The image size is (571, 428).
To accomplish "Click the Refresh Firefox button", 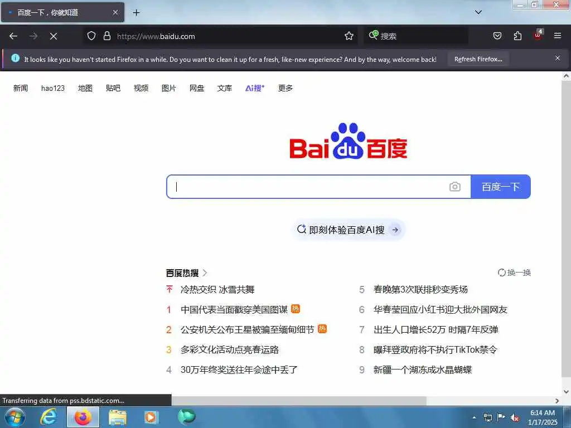I will click(478, 59).
